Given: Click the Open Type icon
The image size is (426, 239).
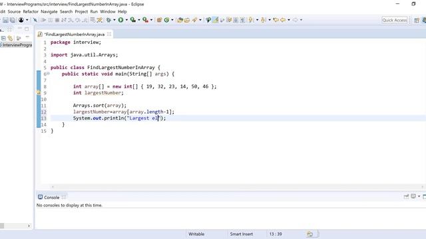Looking at the screenshot, I should pos(180,20).
